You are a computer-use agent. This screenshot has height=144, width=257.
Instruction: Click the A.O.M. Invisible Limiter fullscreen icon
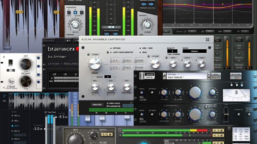click(x=207, y=39)
